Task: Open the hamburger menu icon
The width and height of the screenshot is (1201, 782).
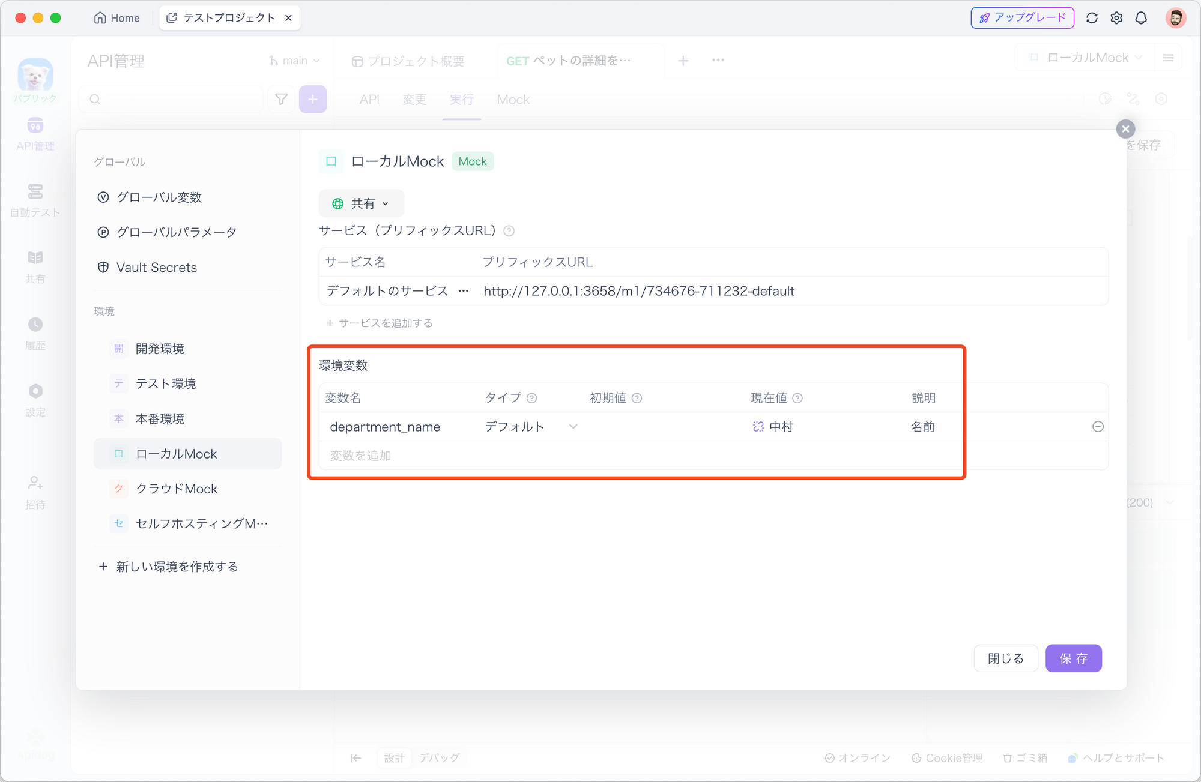Action: coord(1168,58)
